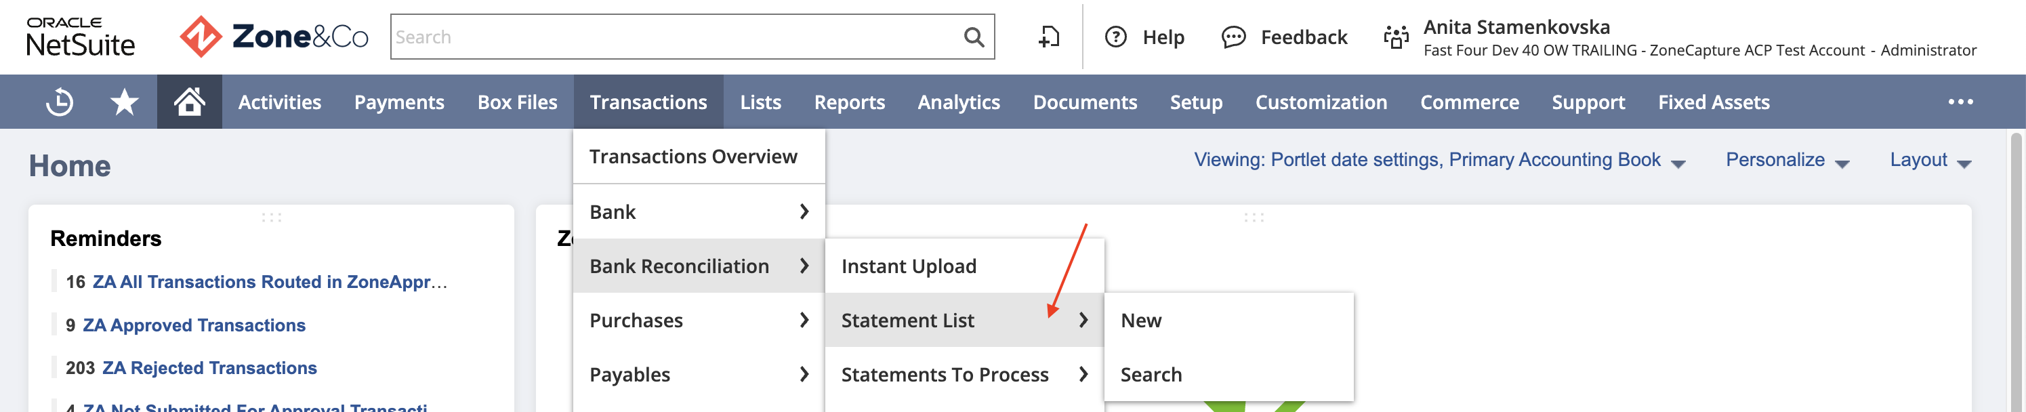
Task: Click the Home page heading
Action: coord(70,166)
